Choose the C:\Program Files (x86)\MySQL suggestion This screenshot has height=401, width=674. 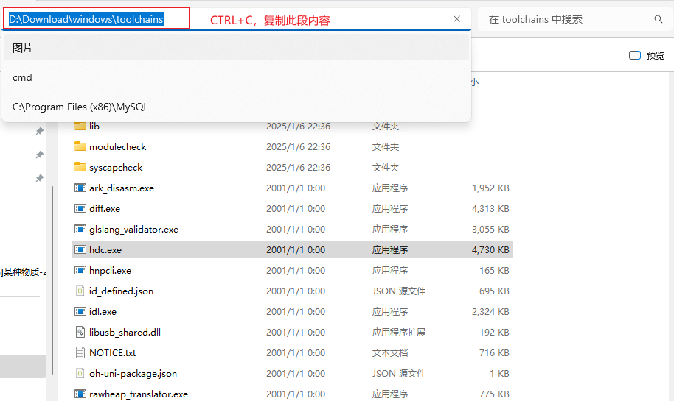[236, 107]
